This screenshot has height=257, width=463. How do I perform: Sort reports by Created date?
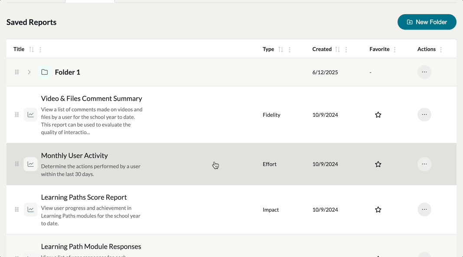tap(337, 49)
